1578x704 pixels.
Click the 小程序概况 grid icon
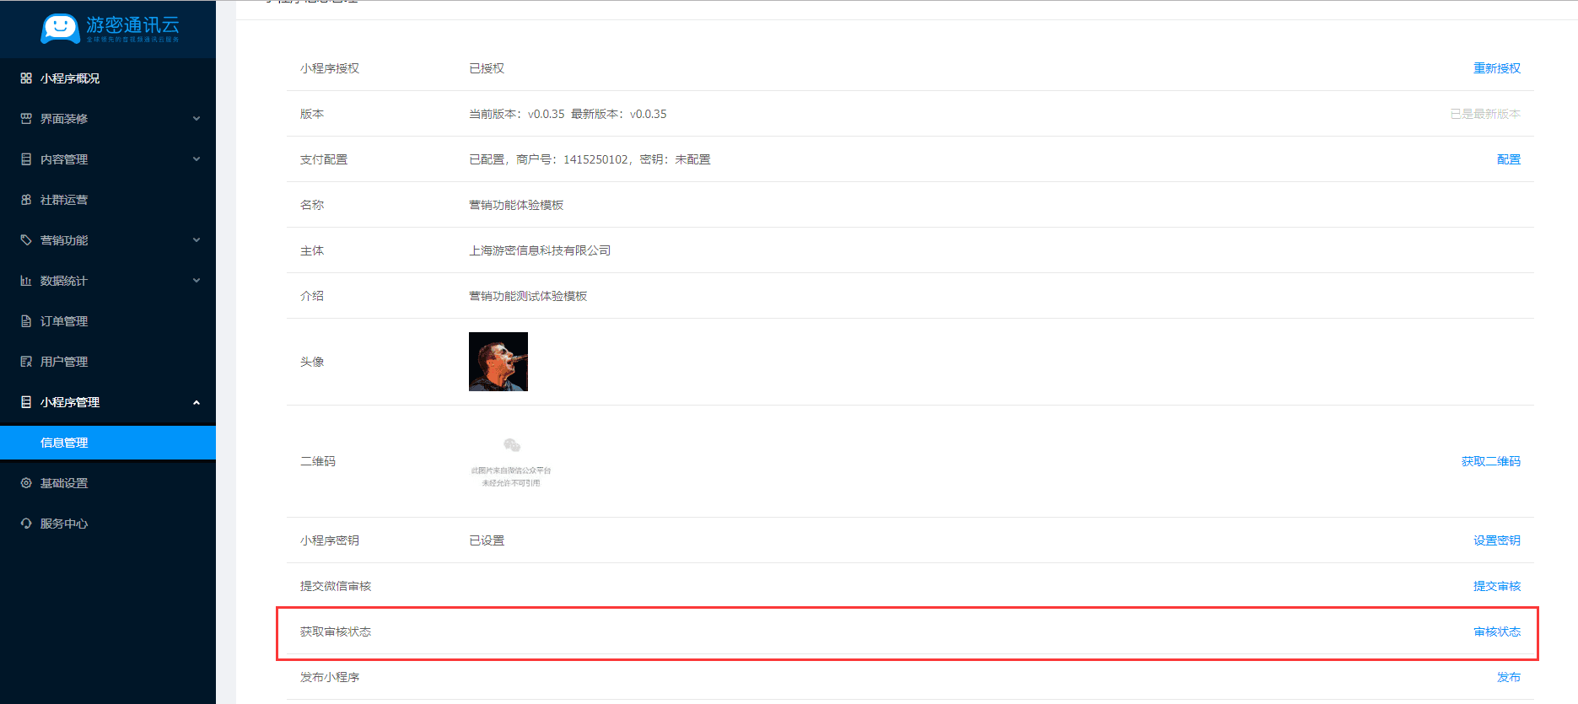click(26, 78)
